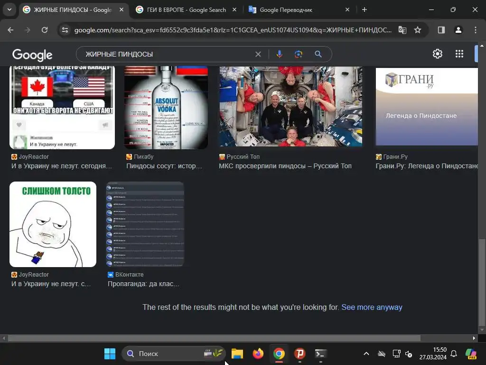The image size is (486, 365).
Task: Select the ЖИРНЫЕ ПИНДОСЫ Google tab
Action: coord(73,10)
